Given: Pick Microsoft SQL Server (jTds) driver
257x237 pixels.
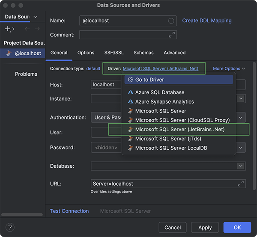Looking at the screenshot, I should coord(168,139).
